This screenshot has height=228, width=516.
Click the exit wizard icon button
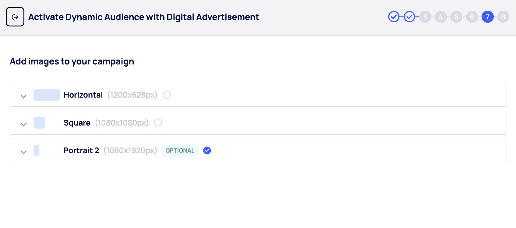click(15, 17)
